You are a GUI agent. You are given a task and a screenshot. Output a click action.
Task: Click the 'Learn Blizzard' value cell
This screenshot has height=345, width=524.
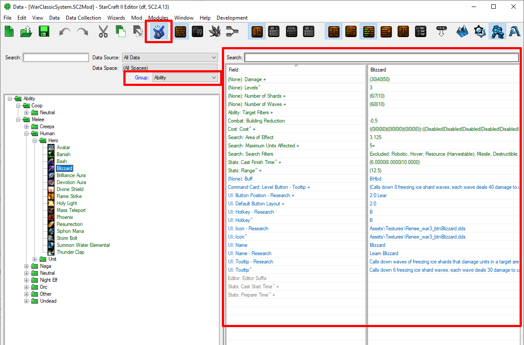(x=444, y=253)
